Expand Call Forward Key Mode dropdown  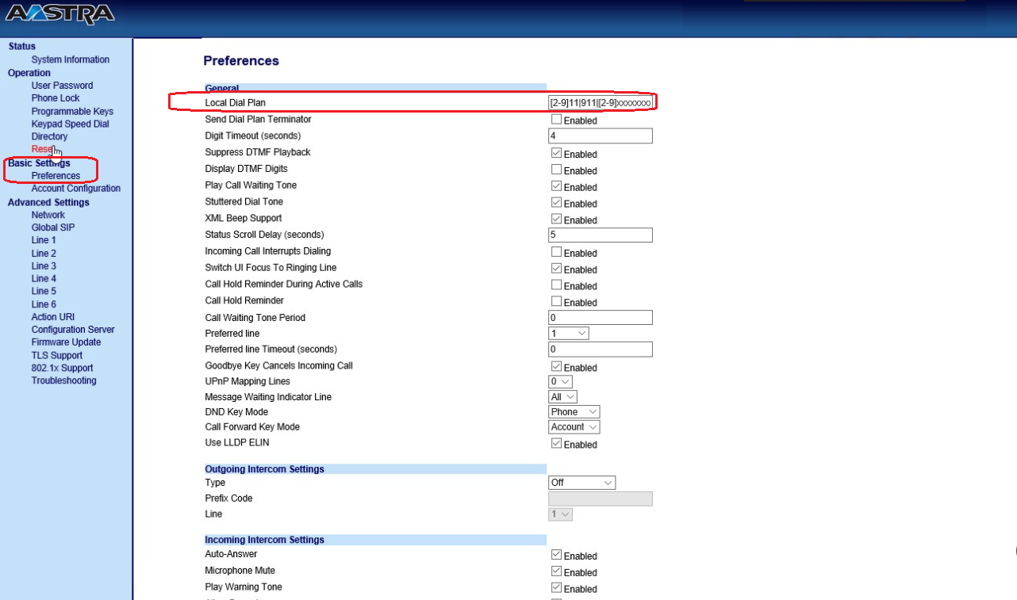(574, 427)
